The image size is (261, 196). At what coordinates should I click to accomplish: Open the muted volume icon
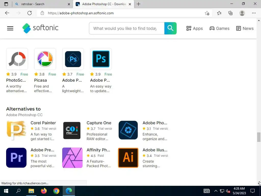point(228,191)
